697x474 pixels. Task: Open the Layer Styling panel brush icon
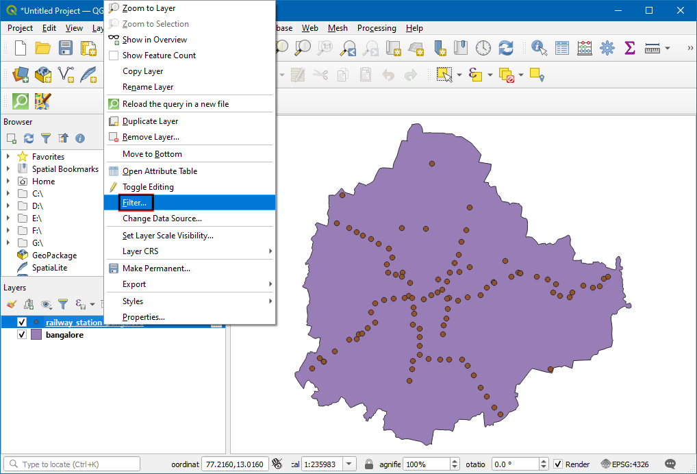12,303
